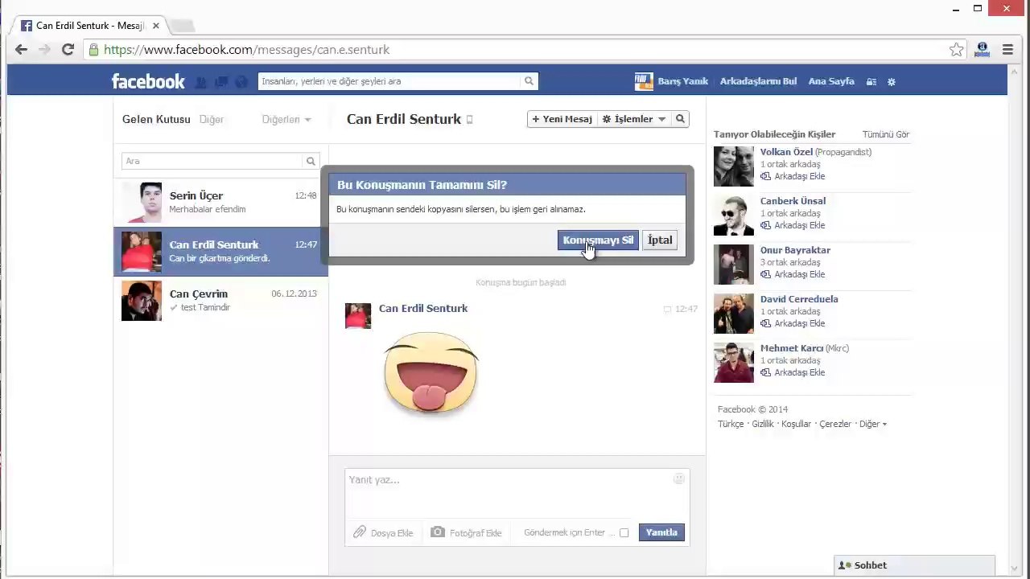This screenshot has height=579, width=1030.
Task: Open the Barış Yanık profile link
Action: click(682, 81)
